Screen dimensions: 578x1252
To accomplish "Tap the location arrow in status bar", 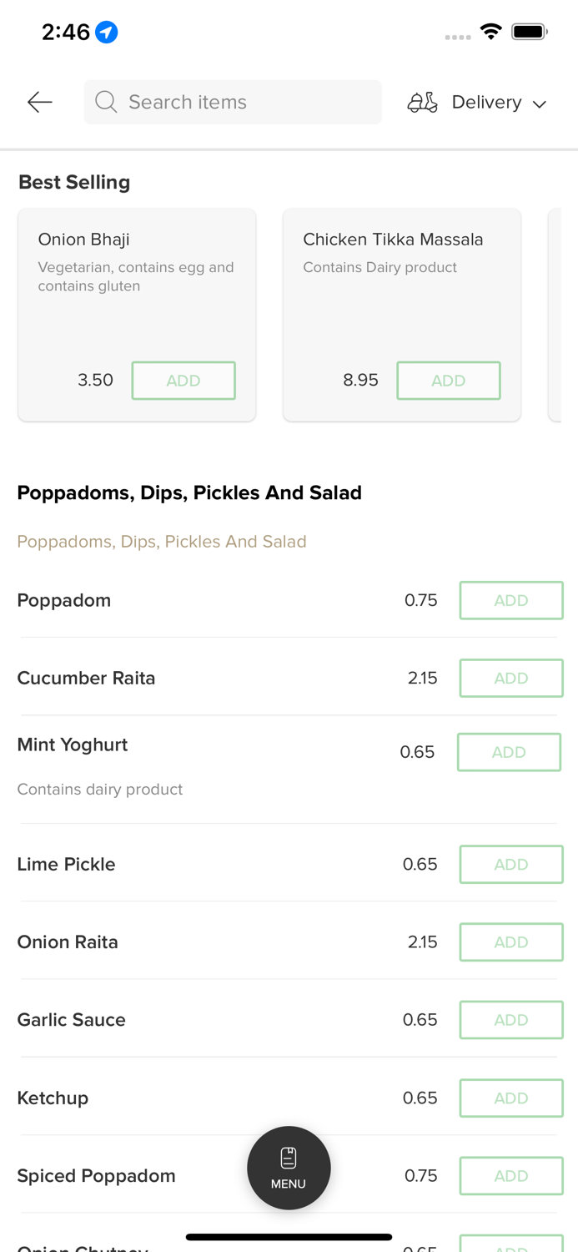I will coord(107,32).
